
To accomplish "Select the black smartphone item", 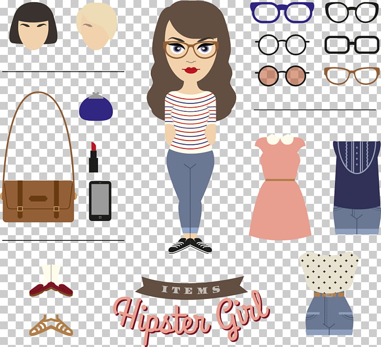I will click(100, 201).
